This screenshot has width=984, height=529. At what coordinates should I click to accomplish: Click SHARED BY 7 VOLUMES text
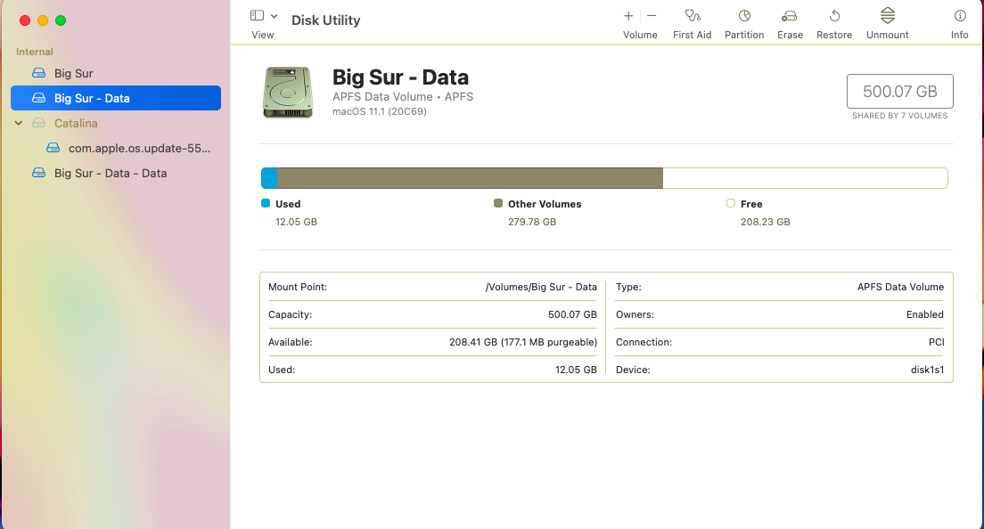click(x=900, y=115)
